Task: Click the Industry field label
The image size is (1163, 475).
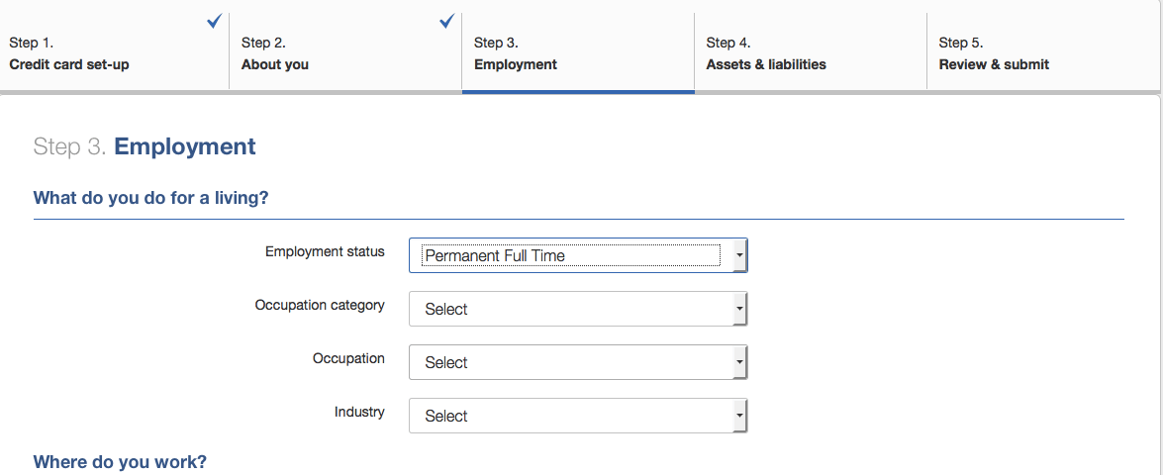Action: (x=359, y=412)
